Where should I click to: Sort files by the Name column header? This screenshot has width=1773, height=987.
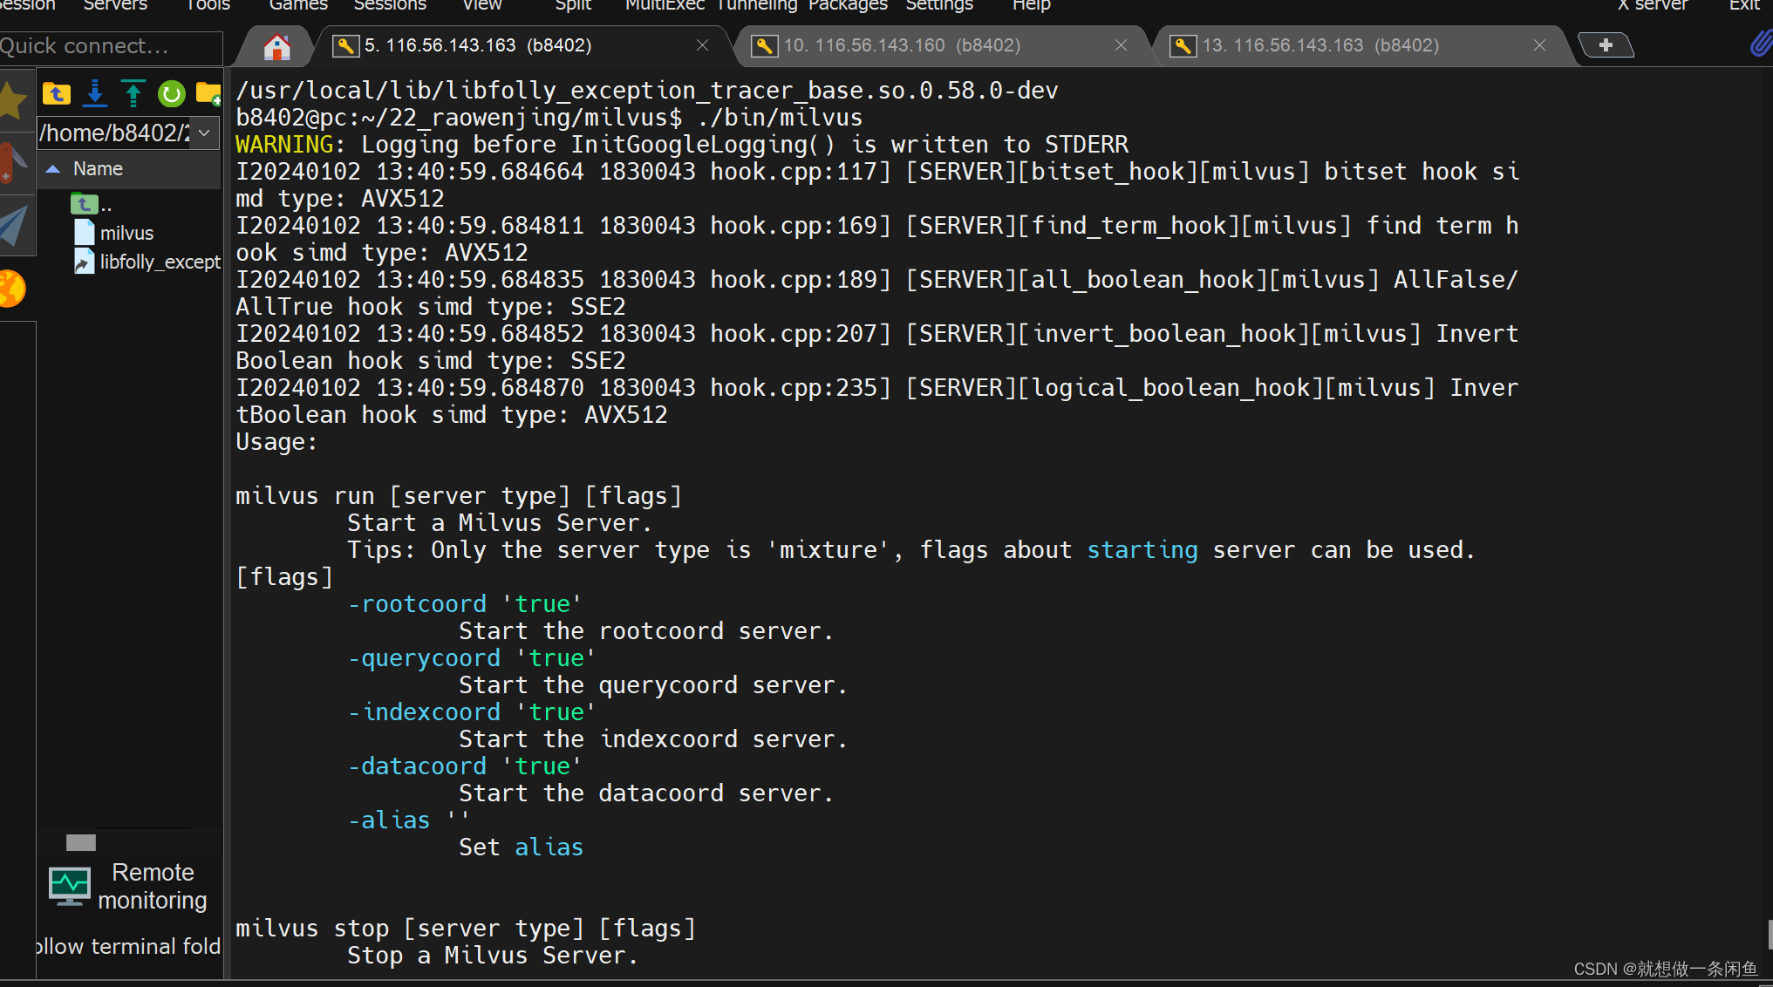98,169
